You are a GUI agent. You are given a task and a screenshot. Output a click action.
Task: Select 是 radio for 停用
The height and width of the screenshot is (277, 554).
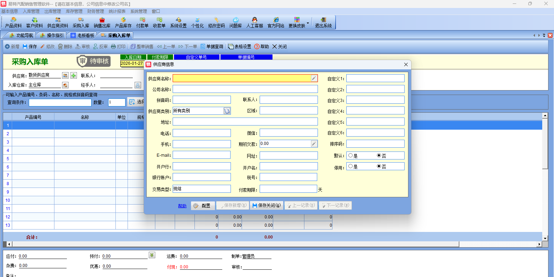tap(350, 166)
